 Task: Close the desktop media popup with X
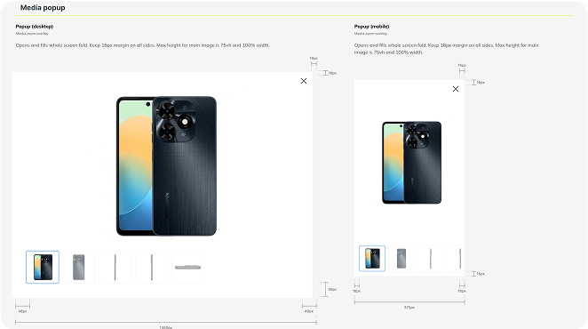click(x=304, y=81)
